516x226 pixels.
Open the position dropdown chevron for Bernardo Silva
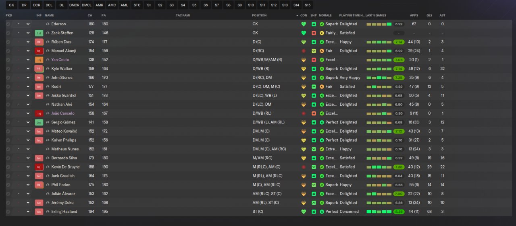pos(28,158)
